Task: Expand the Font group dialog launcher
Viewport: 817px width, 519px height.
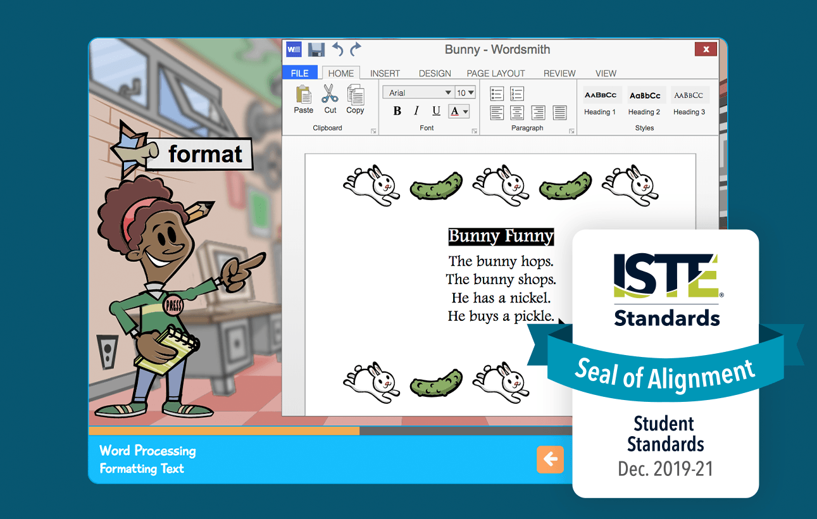Action: (475, 131)
